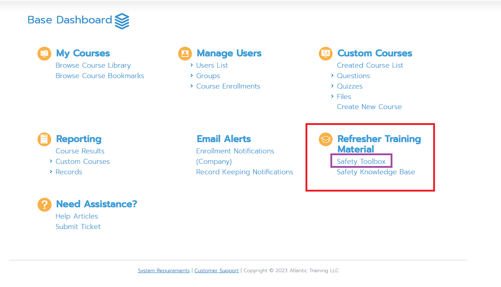Expand the Course Enrollments chevron
The height and width of the screenshot is (287, 501).
click(192, 86)
